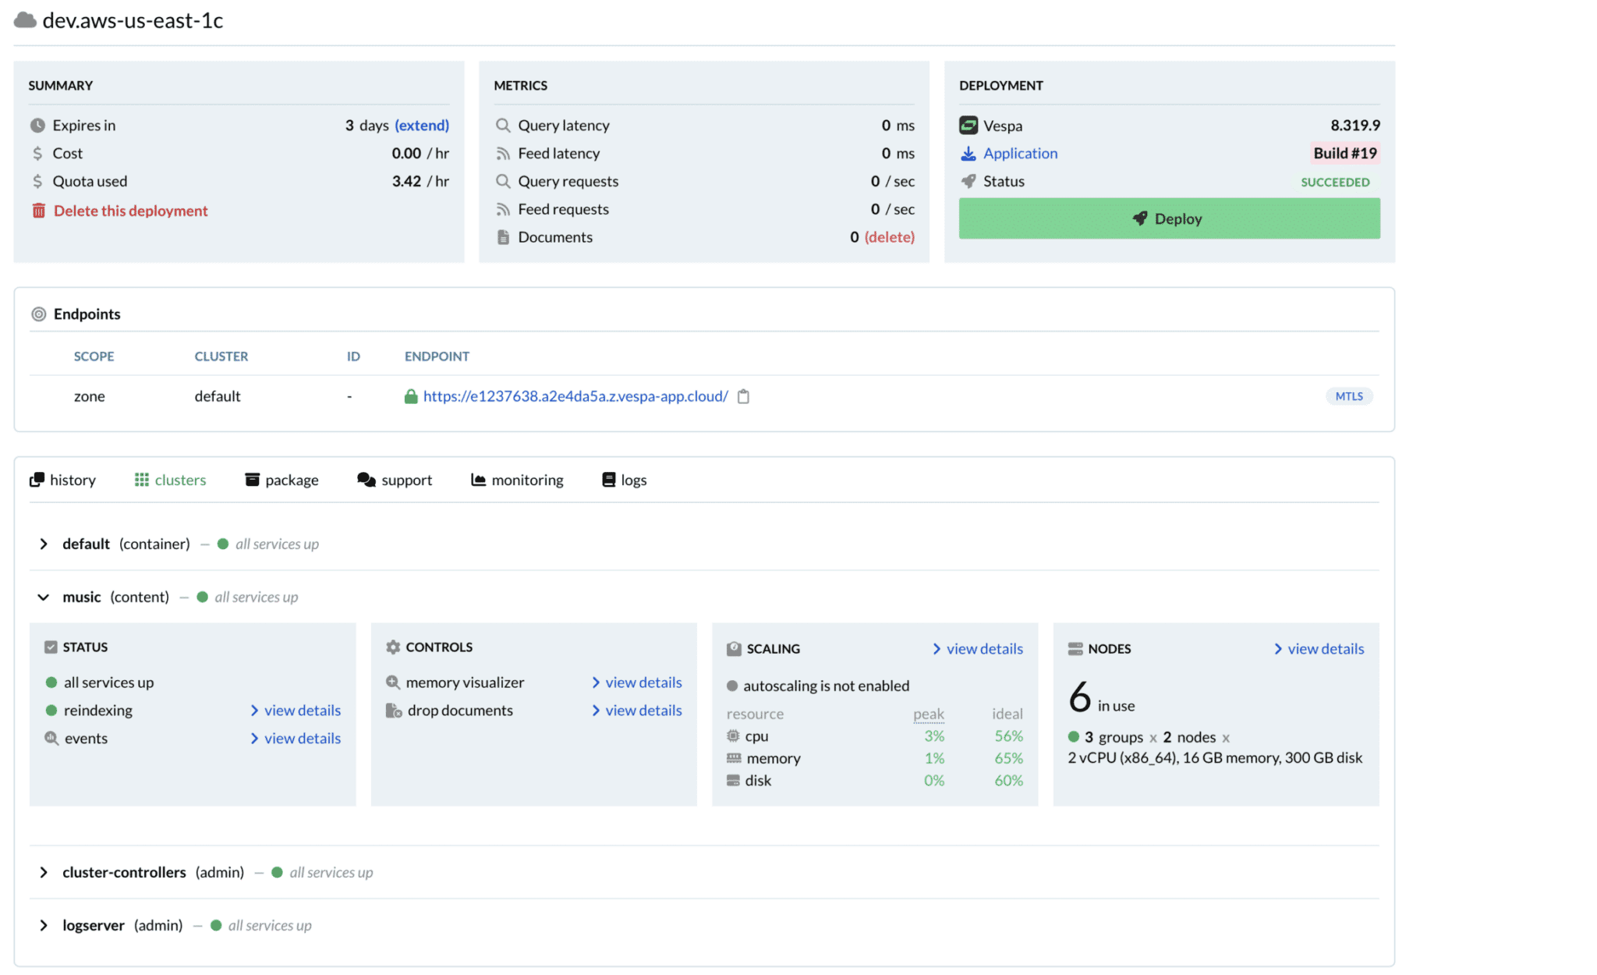This screenshot has width=1597, height=975.
Task: Click the CLUSTER column header
Action: (x=221, y=356)
